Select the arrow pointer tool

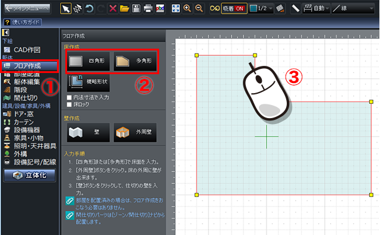click(x=66, y=8)
